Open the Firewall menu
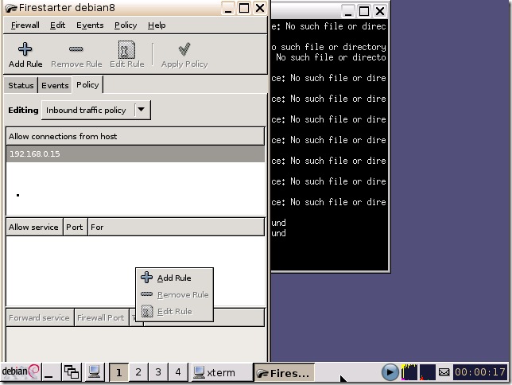This screenshot has width=512, height=385. click(25, 25)
